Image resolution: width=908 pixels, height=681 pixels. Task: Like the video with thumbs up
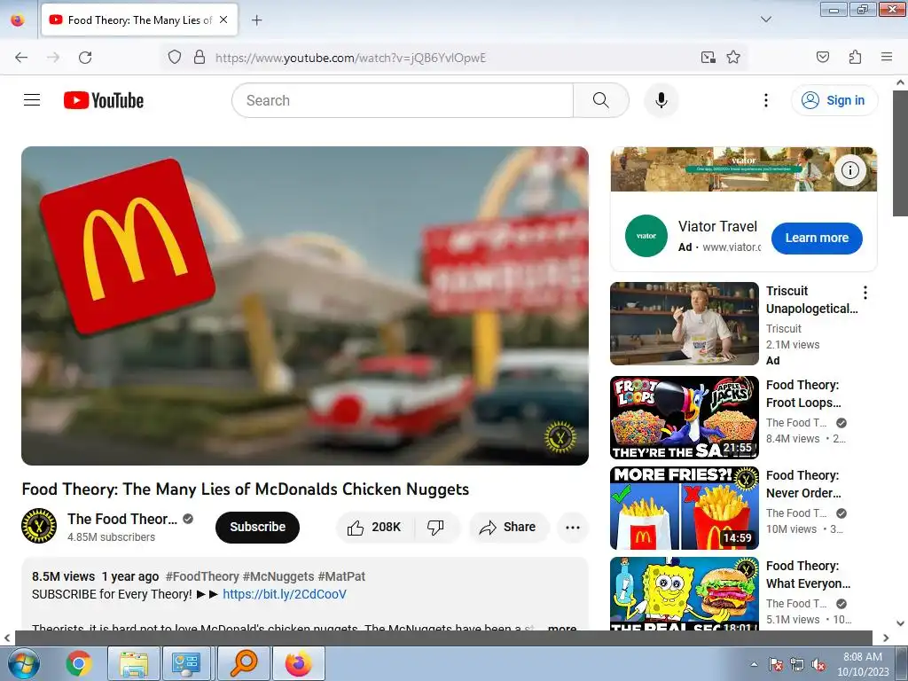coord(374,527)
